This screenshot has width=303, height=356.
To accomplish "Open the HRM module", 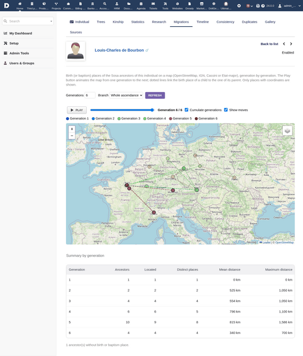I will [116, 6].
